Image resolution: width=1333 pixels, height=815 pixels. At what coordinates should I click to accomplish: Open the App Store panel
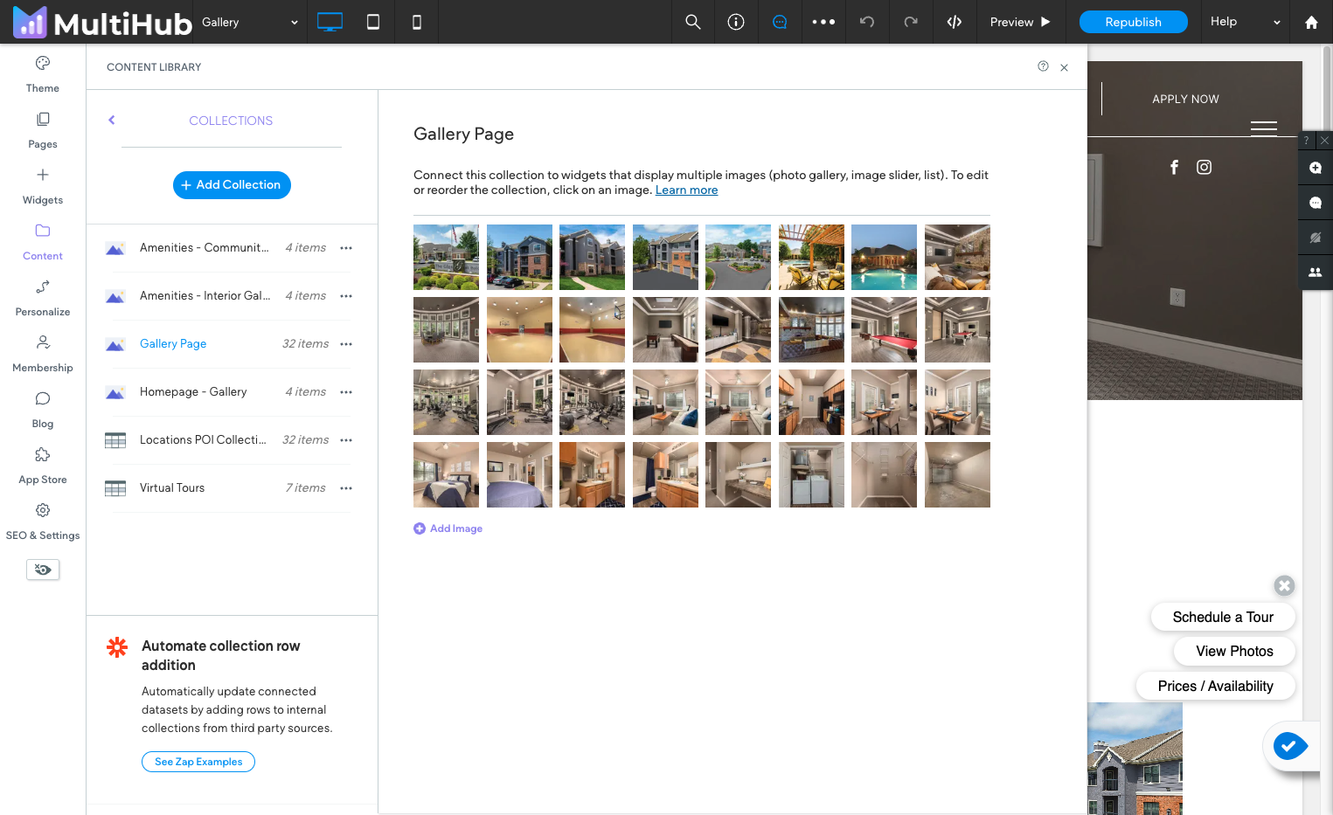pos(43,466)
